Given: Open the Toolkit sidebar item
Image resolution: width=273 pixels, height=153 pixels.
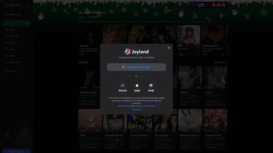Looking at the screenshot, I should click(12, 56).
